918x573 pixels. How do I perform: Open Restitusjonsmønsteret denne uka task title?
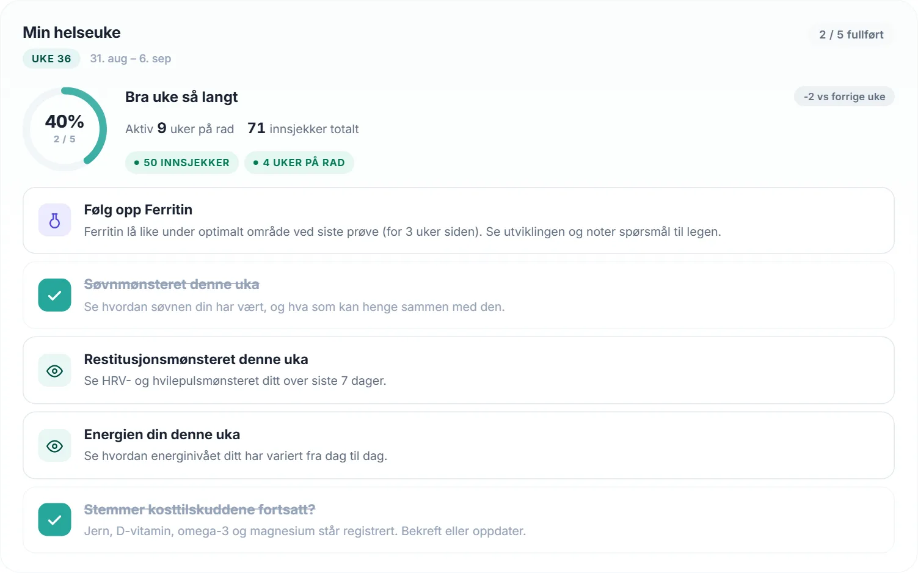click(196, 359)
